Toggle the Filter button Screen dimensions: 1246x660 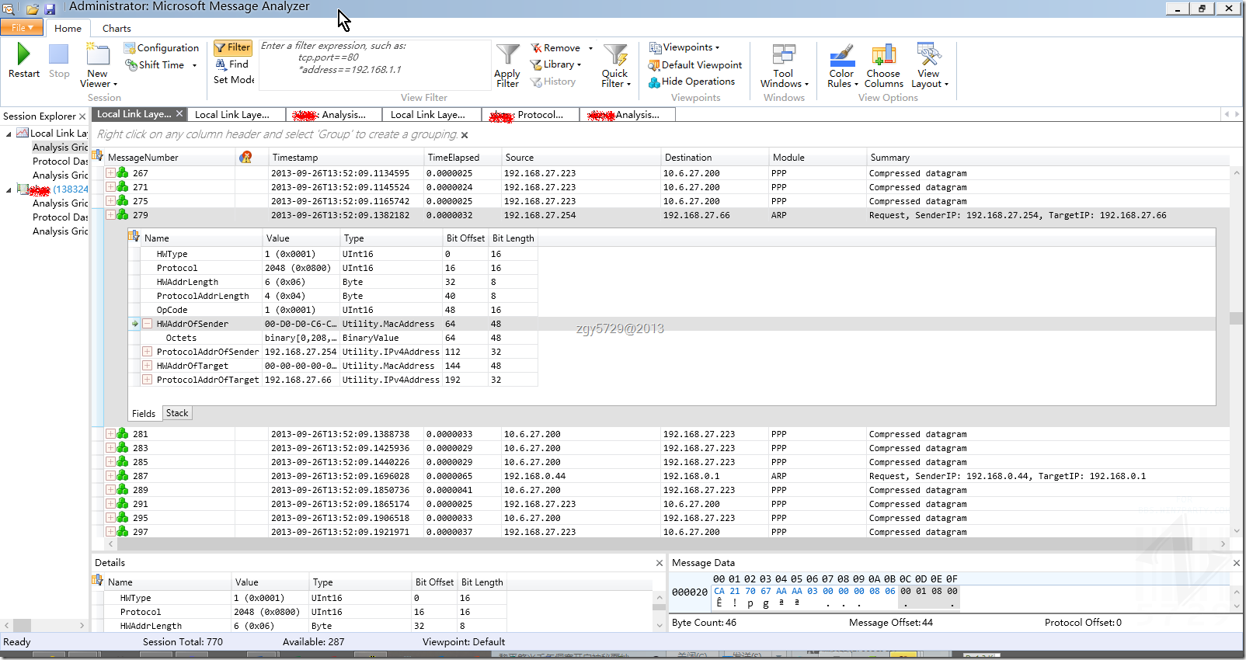pos(233,47)
